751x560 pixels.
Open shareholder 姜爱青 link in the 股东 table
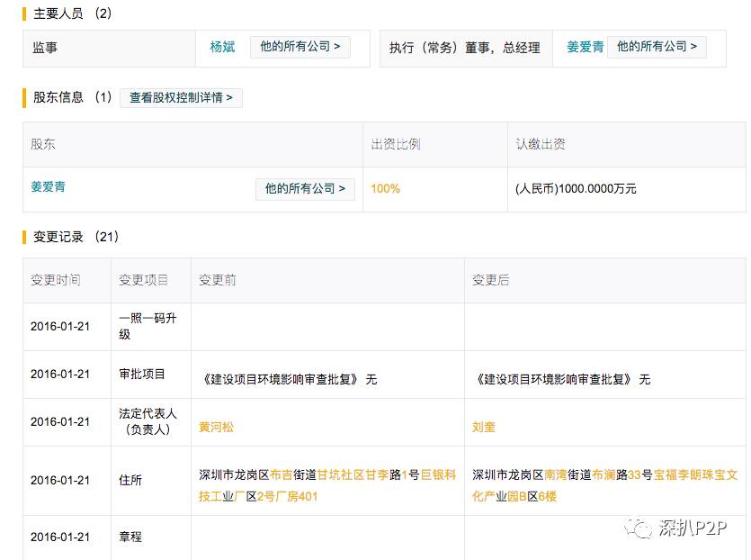coord(48,187)
